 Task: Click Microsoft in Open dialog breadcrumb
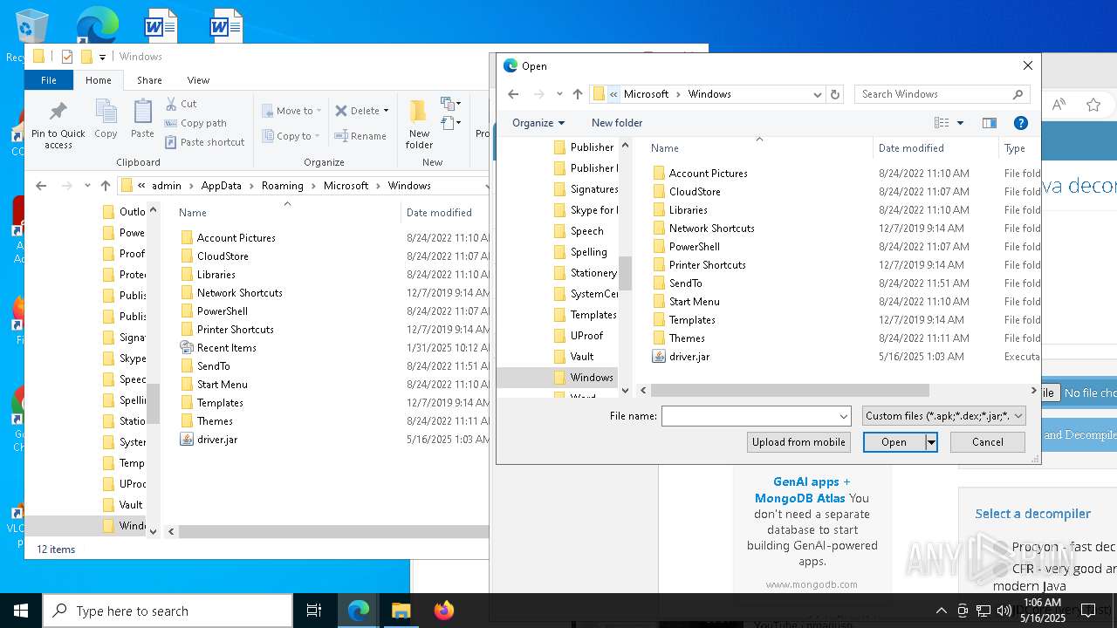point(646,94)
